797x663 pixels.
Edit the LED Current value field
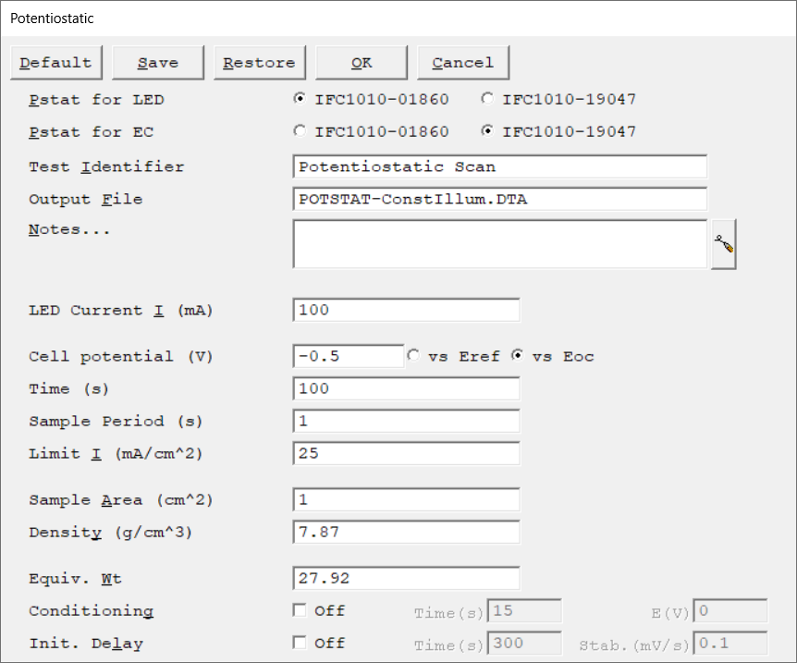pyautogui.click(x=406, y=310)
